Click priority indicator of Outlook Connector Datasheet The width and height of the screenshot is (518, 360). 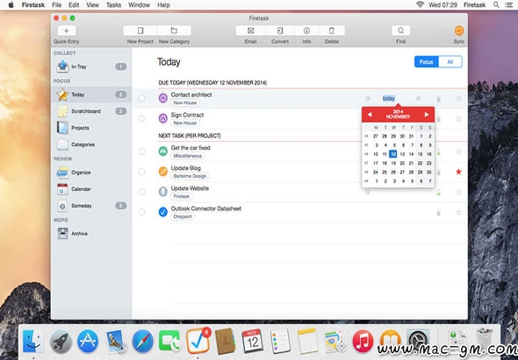[439, 212]
